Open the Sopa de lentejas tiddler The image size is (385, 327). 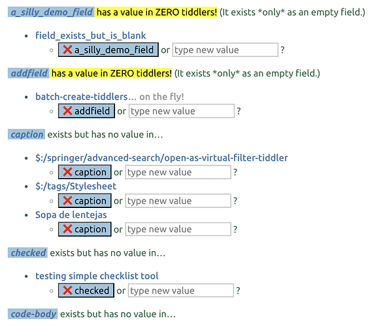[x=71, y=215]
